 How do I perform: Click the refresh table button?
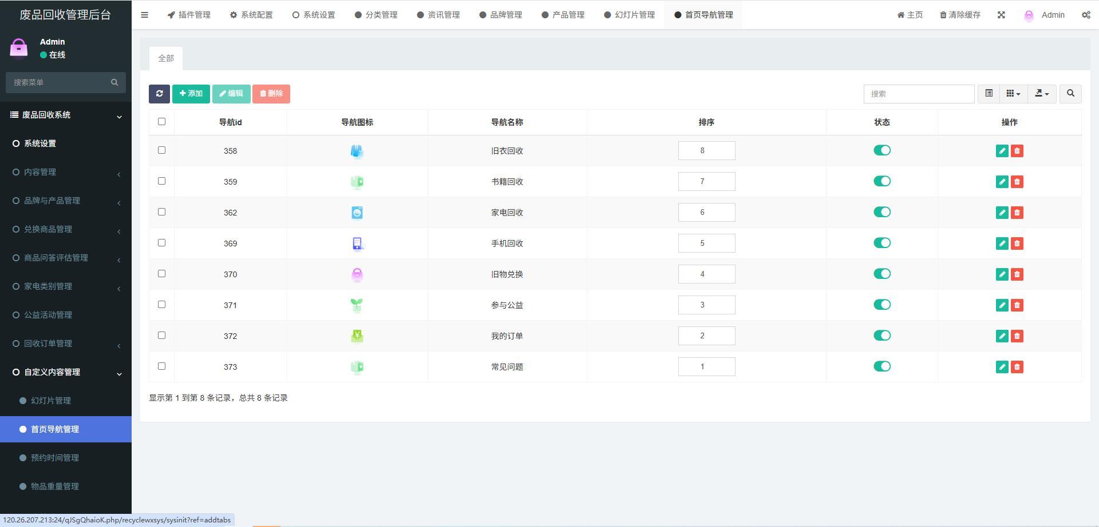click(x=159, y=94)
